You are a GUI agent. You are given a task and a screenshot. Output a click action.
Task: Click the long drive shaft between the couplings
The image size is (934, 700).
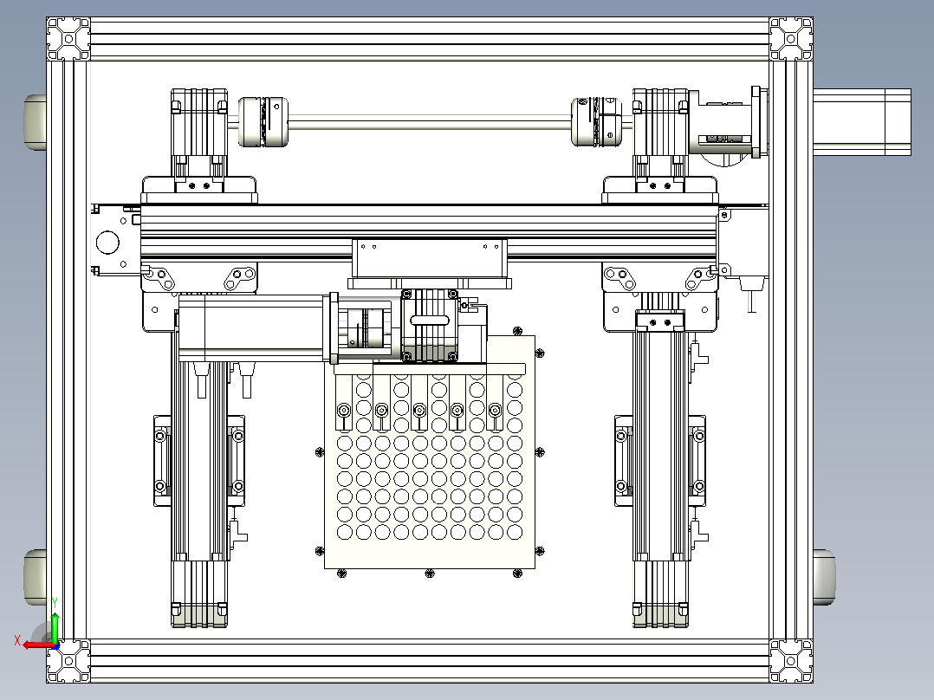430,123
